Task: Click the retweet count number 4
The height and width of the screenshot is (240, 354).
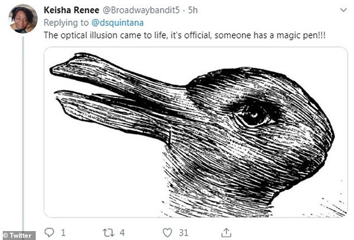Action: (122, 232)
